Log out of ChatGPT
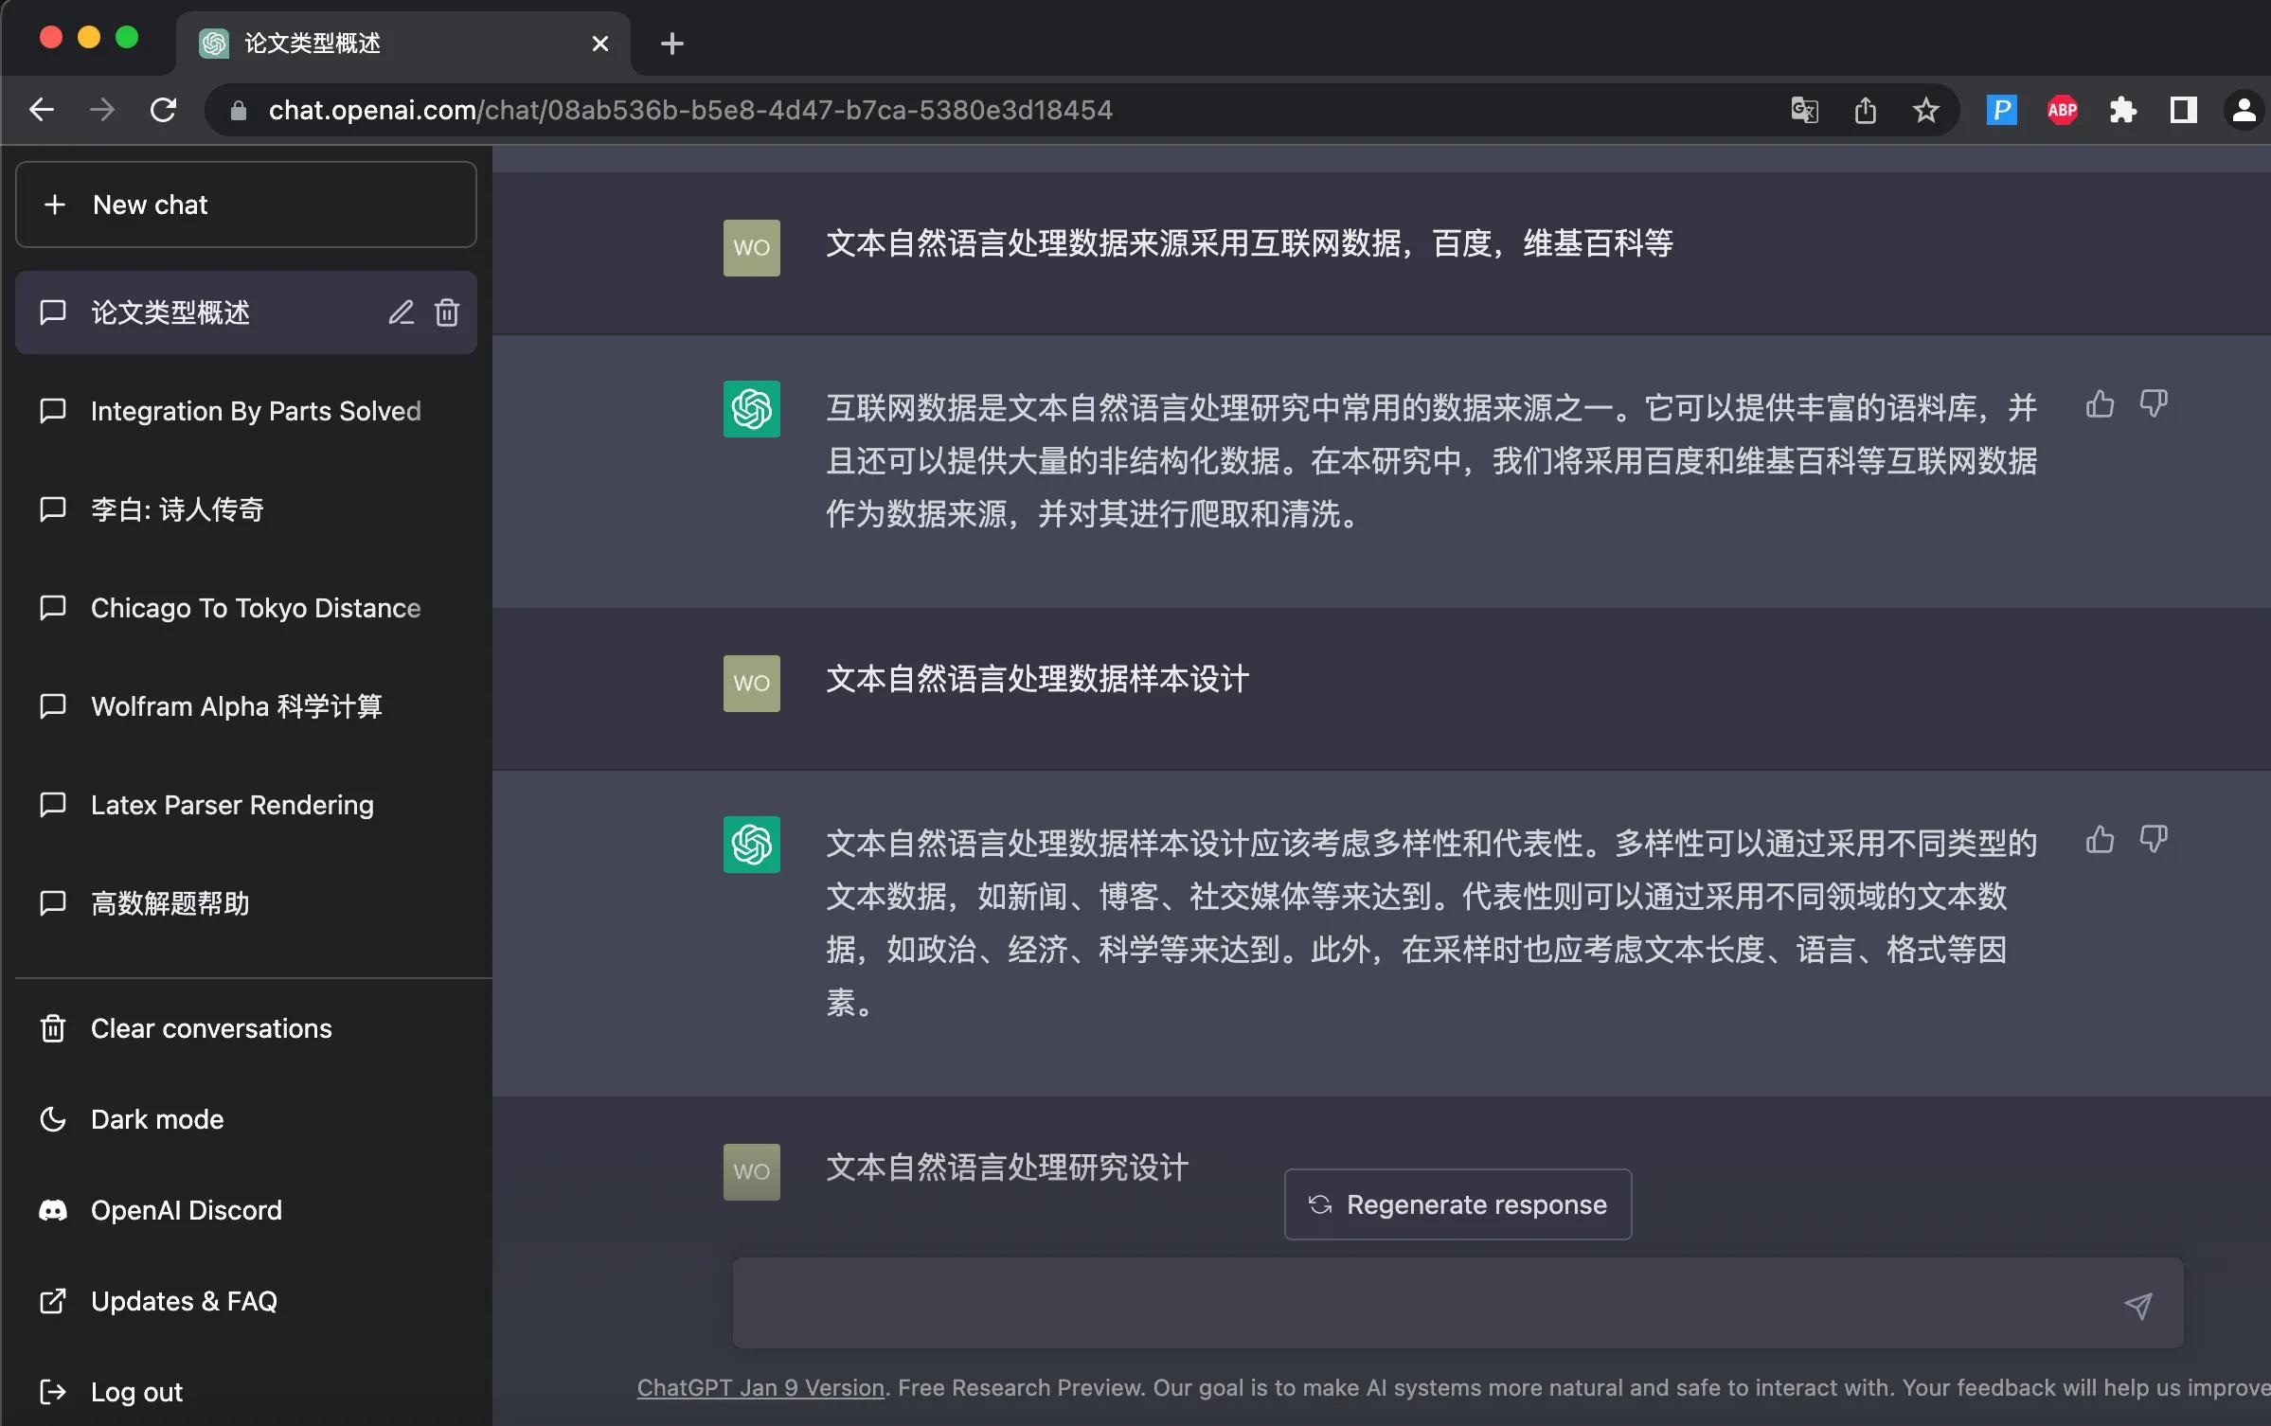Image resolution: width=2271 pixels, height=1426 pixels. (x=137, y=1392)
